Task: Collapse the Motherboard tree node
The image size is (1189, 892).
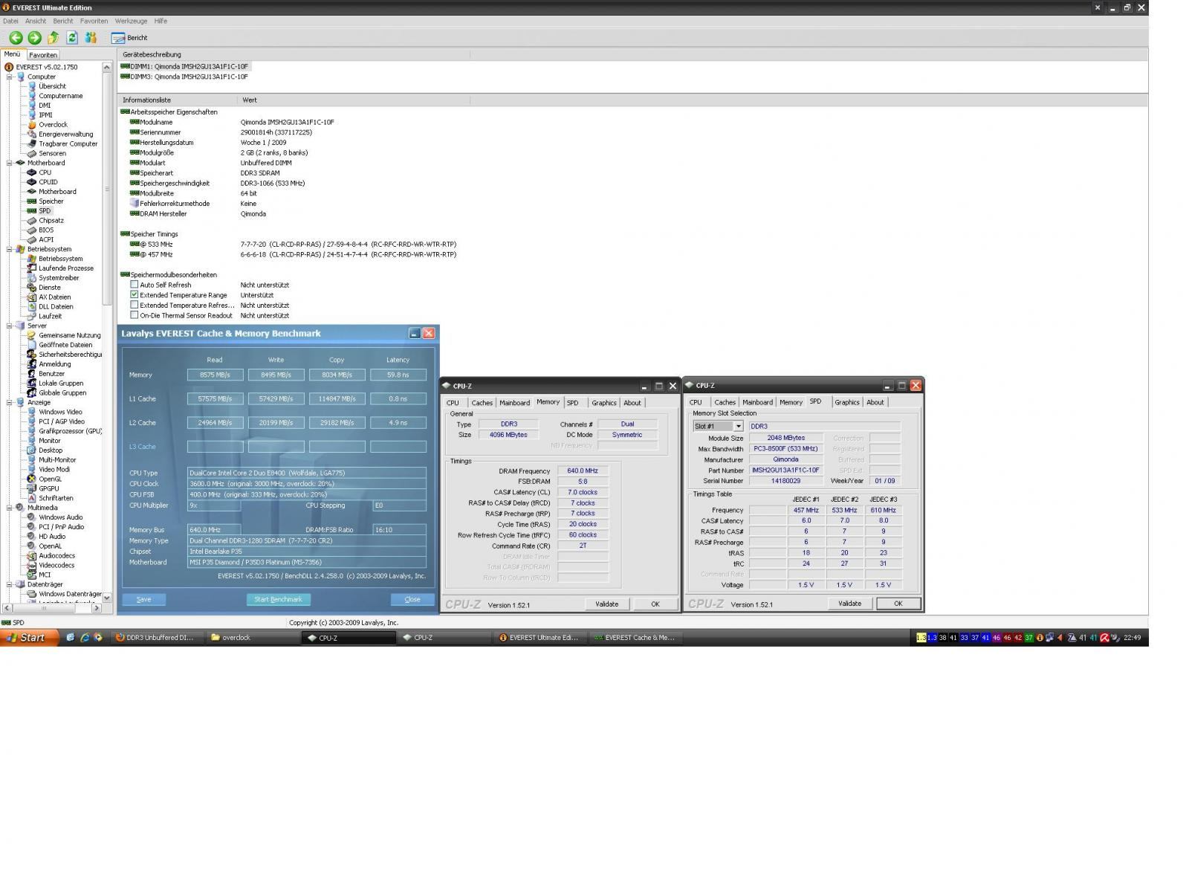Action: (x=10, y=163)
